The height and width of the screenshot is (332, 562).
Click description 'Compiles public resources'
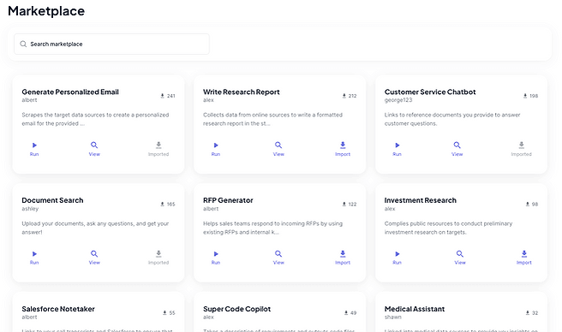[448, 228]
